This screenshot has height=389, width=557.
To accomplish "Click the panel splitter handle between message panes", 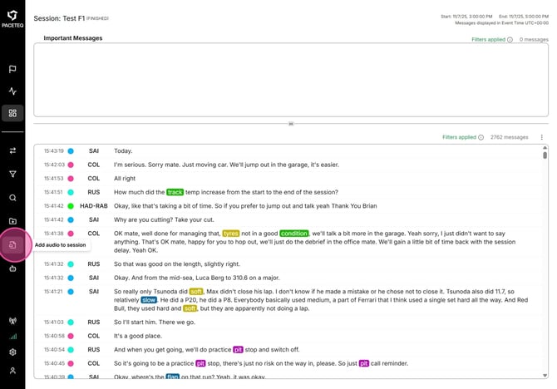I will click(x=291, y=124).
